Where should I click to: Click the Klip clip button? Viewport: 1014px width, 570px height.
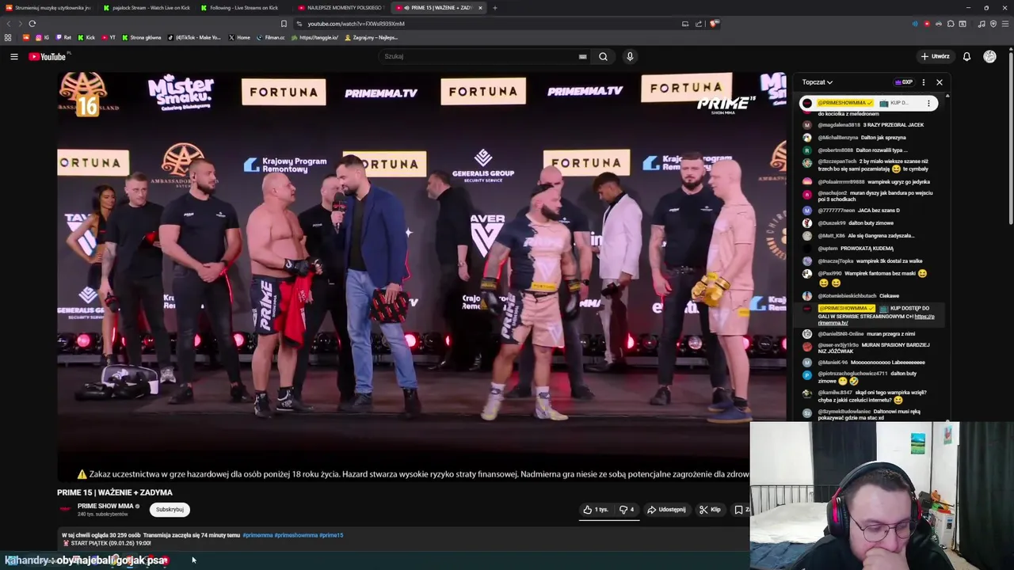[x=710, y=510]
